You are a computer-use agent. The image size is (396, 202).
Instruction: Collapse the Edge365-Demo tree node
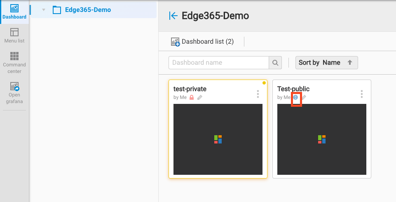[44, 10]
